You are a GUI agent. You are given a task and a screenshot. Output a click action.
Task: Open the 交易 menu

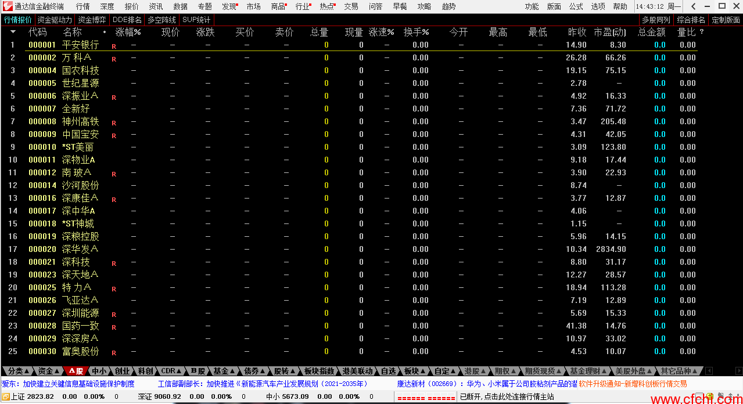(351, 6)
